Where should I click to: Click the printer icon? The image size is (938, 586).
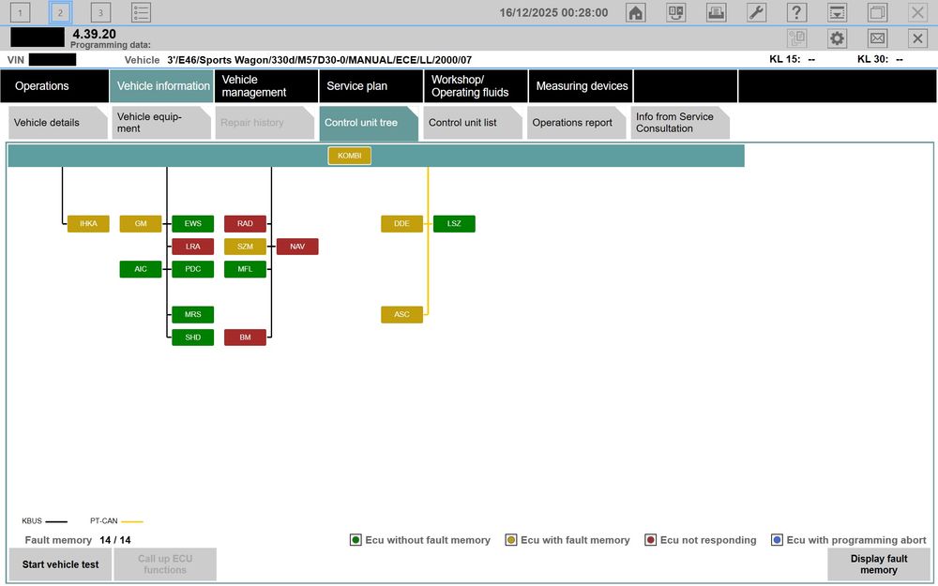pos(716,12)
